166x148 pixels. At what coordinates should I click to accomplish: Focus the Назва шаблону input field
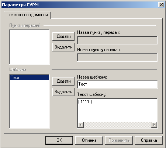coord(117,84)
